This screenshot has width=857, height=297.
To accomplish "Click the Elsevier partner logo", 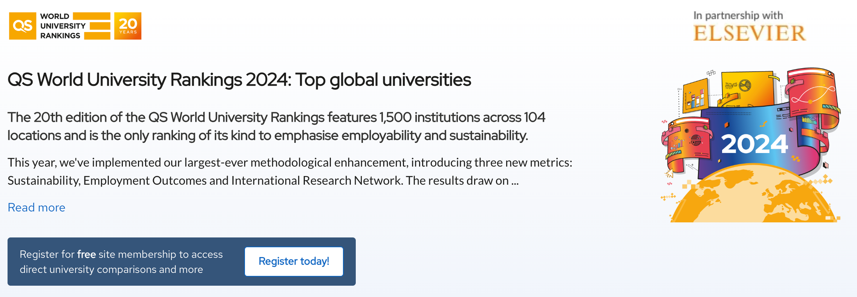I will click(x=749, y=33).
